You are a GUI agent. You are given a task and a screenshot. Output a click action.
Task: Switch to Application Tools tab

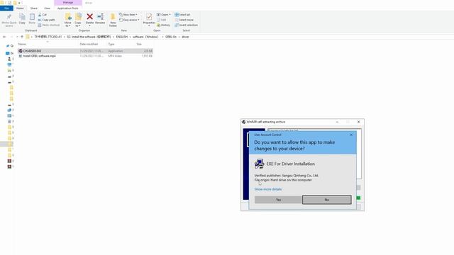[x=68, y=8]
